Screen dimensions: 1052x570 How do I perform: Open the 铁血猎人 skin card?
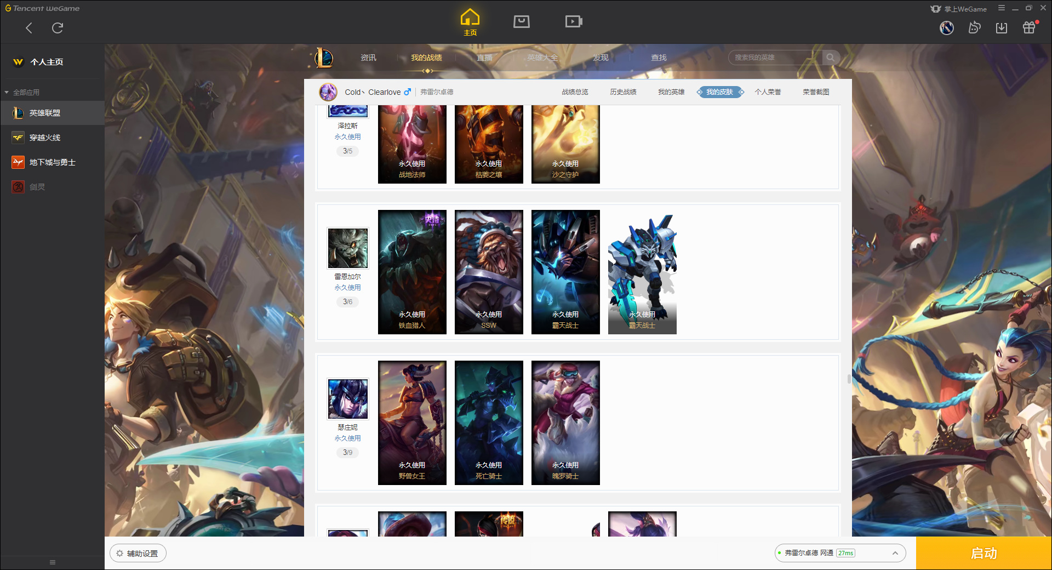point(412,272)
